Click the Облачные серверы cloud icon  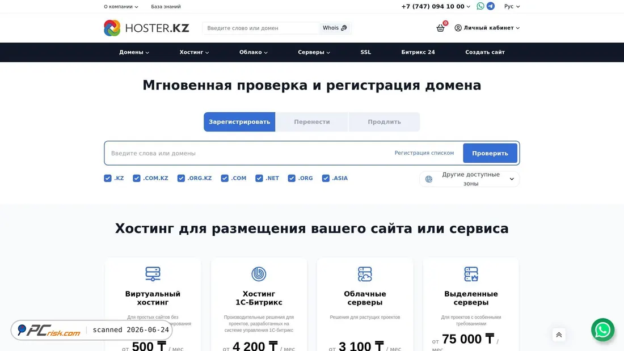(x=365, y=274)
